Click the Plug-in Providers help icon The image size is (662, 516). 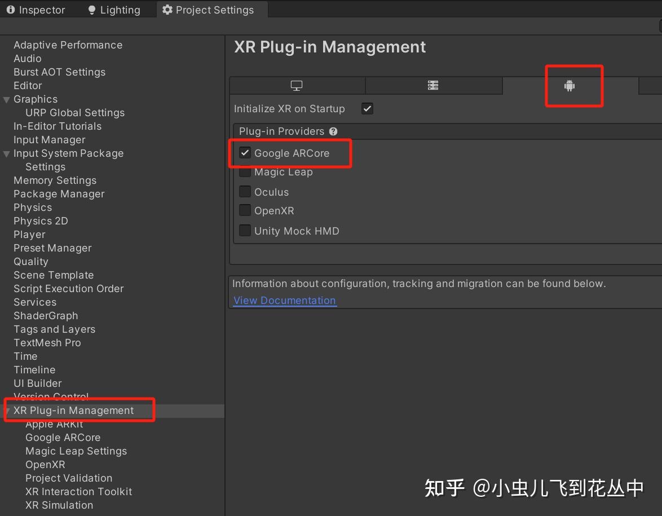(x=333, y=131)
